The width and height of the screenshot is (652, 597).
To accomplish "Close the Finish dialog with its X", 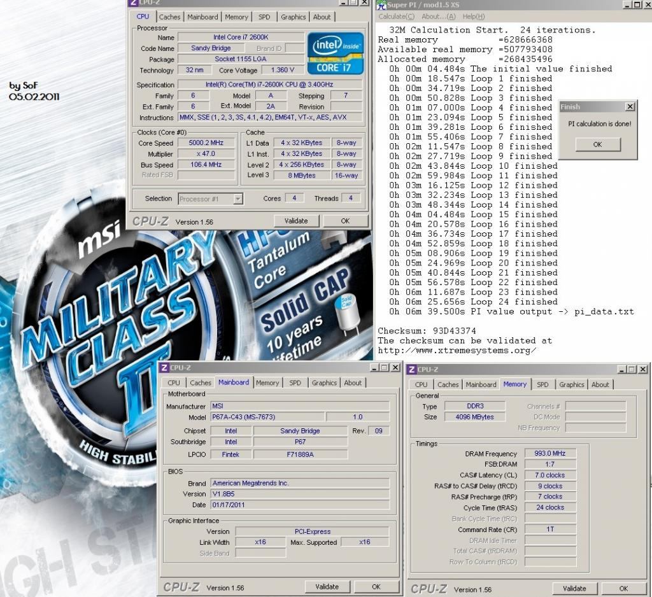I will click(x=630, y=107).
